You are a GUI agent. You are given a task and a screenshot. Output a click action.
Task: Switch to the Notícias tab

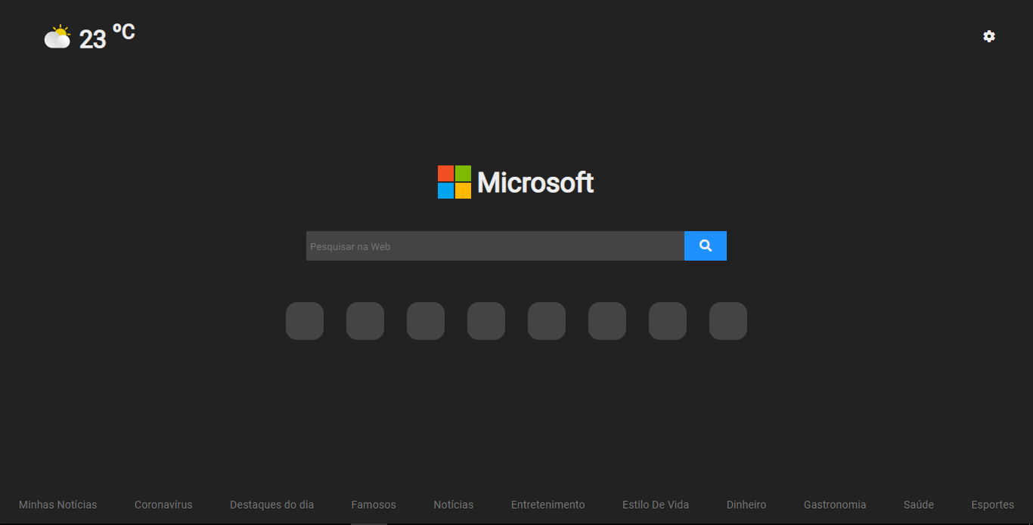pos(453,505)
